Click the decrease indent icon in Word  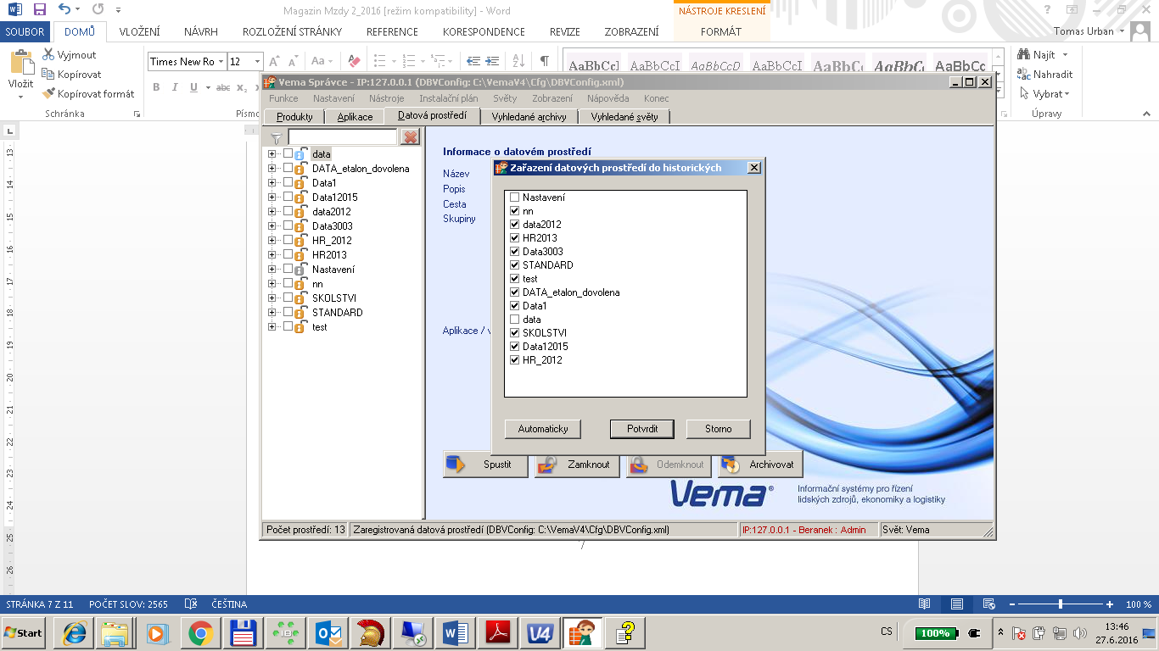473,61
